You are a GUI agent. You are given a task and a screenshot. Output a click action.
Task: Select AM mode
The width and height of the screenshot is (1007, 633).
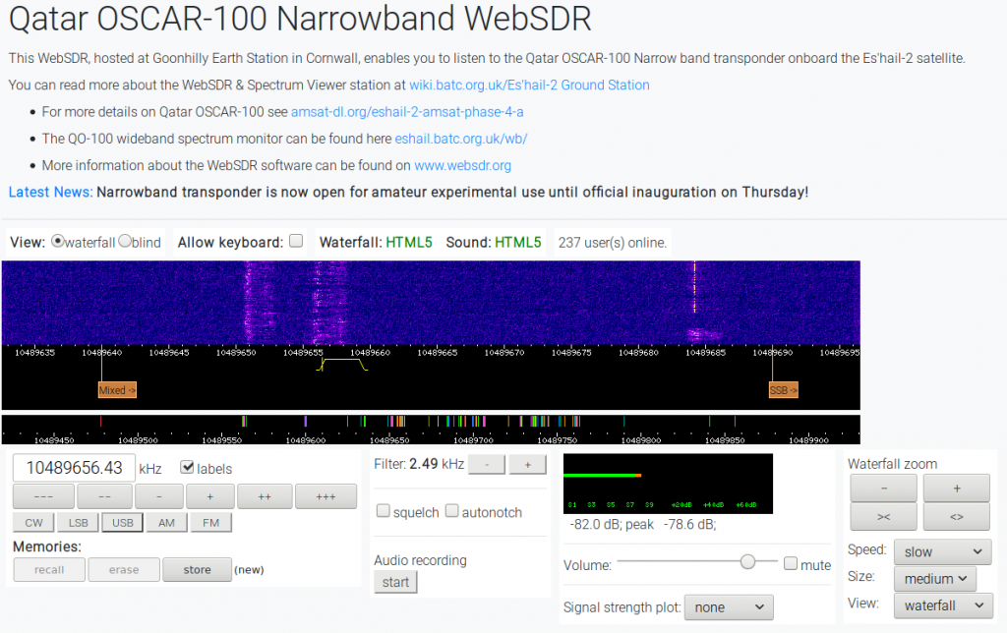[166, 523]
